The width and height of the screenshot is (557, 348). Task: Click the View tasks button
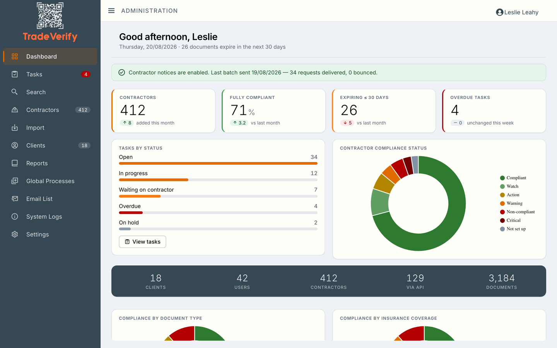click(142, 242)
